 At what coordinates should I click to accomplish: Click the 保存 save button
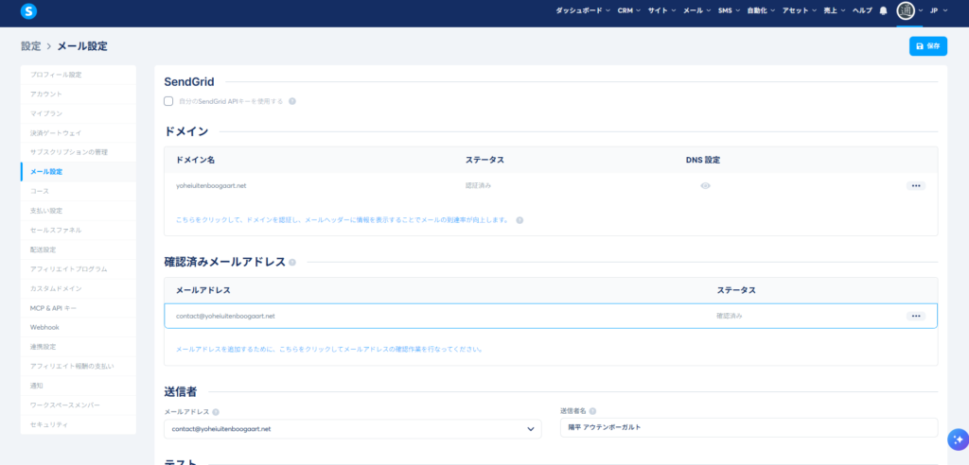click(x=927, y=46)
